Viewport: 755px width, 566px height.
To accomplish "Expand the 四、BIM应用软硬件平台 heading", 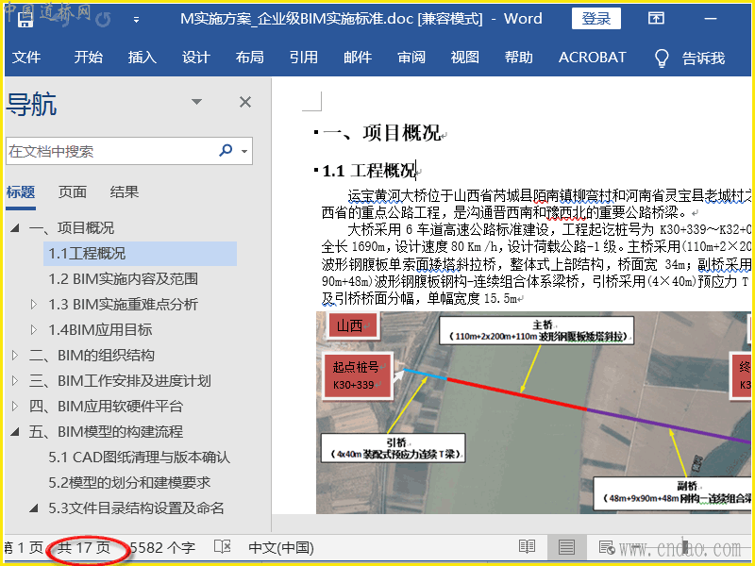I will click(14, 407).
